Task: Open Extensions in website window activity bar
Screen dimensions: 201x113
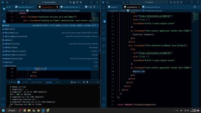Action: 104,33
